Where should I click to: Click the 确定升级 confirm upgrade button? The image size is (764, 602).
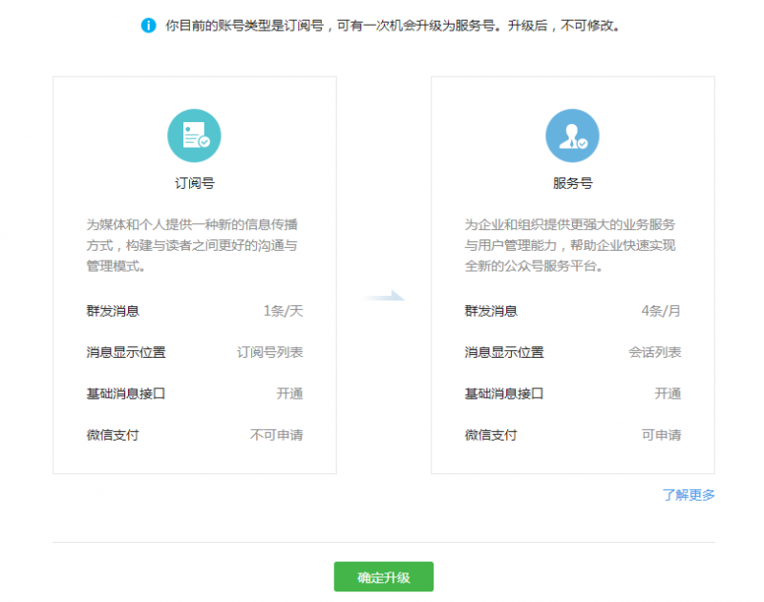(382, 576)
